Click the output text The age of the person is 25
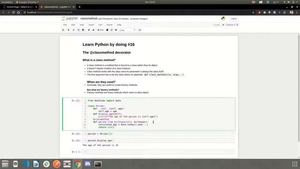 click(100, 145)
